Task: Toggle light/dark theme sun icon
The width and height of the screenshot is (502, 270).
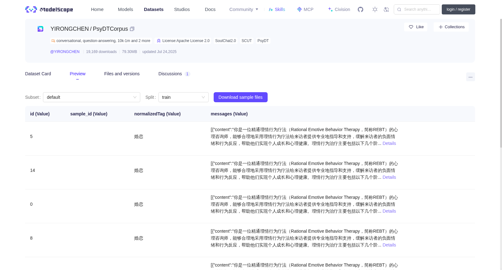Action: click(x=375, y=9)
